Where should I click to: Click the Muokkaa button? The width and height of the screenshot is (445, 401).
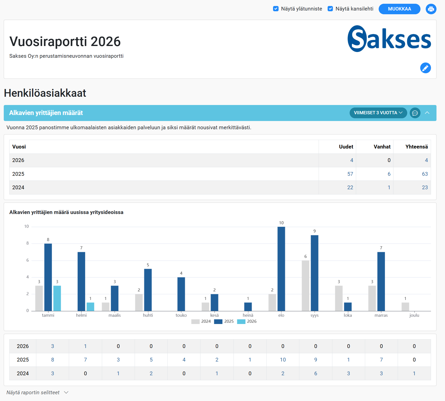pos(399,9)
